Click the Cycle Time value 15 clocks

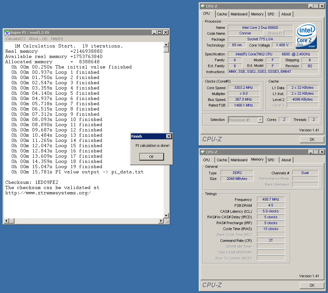271,229
